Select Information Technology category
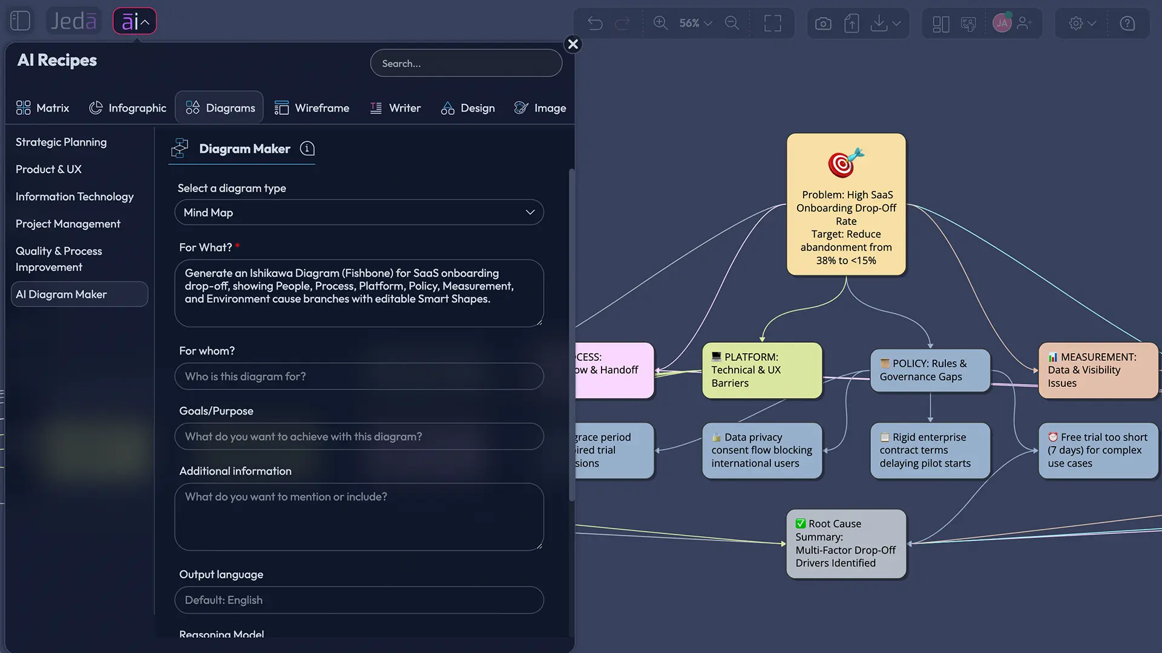 point(74,197)
